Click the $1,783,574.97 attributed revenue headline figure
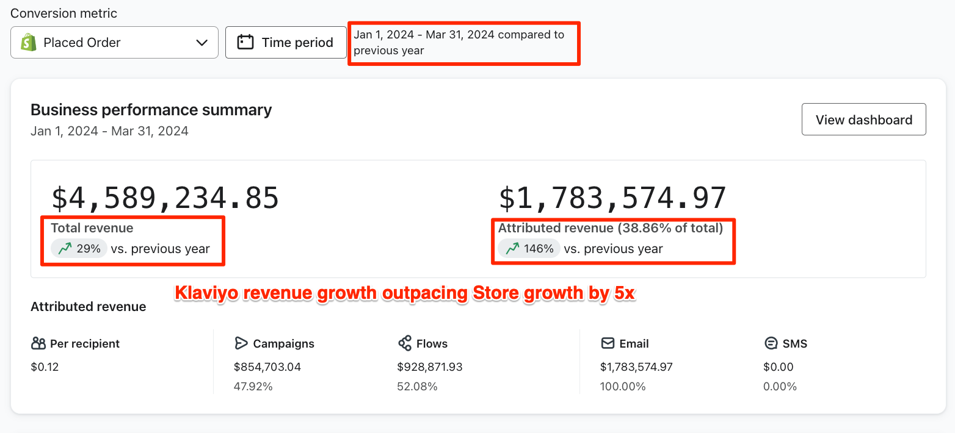Image resolution: width=955 pixels, height=433 pixels. click(612, 198)
